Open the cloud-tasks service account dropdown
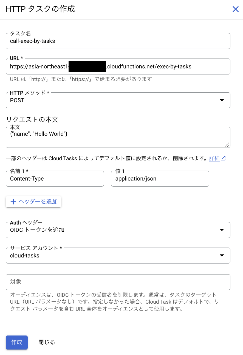This screenshot has width=243, height=355. [118, 256]
